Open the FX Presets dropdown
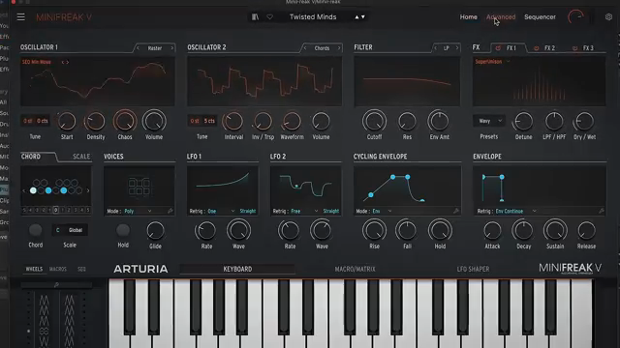This screenshot has width=620, height=348. coord(488,121)
